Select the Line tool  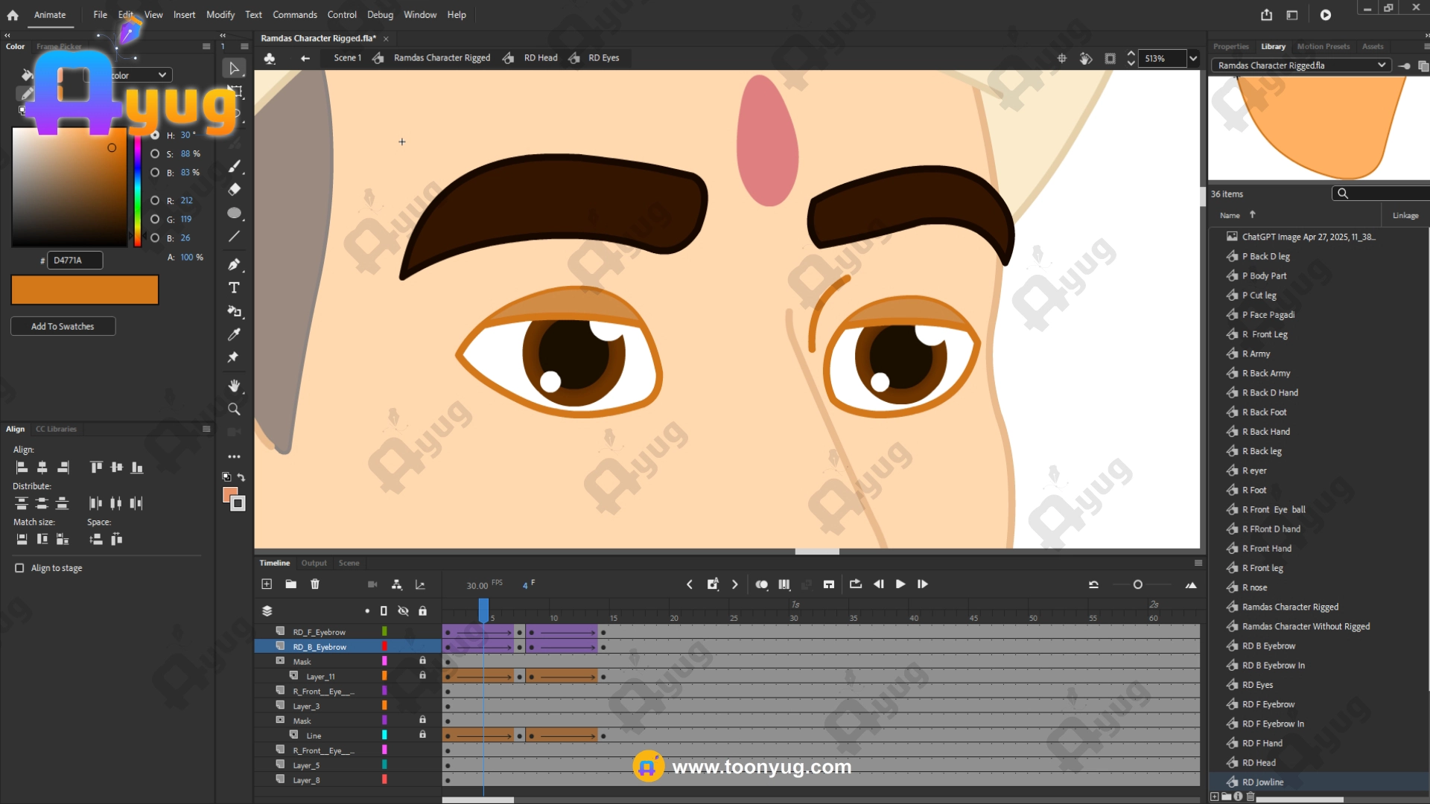[x=234, y=237]
